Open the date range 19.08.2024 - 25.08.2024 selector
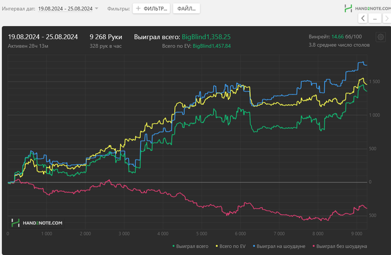Image resolution: width=391 pixels, height=255 pixels. click(x=64, y=9)
